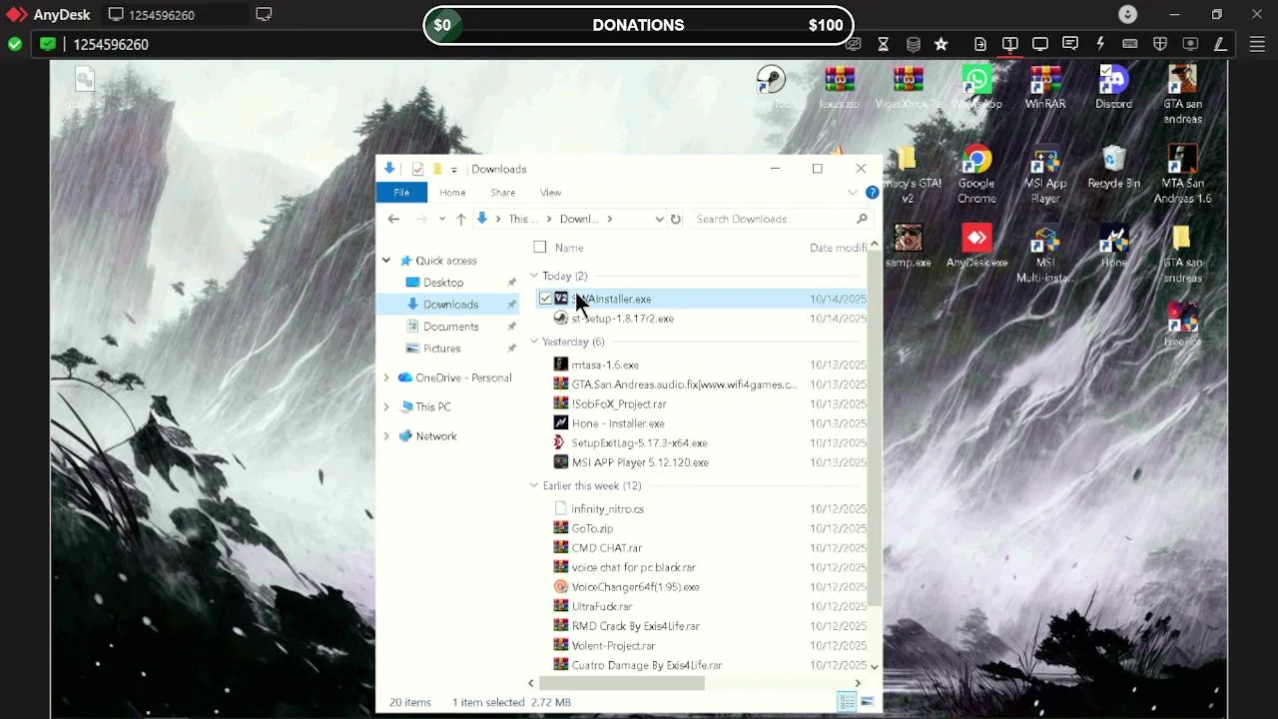The height and width of the screenshot is (719, 1278).
Task: Click the Explorer back arrow
Action: pos(393,219)
